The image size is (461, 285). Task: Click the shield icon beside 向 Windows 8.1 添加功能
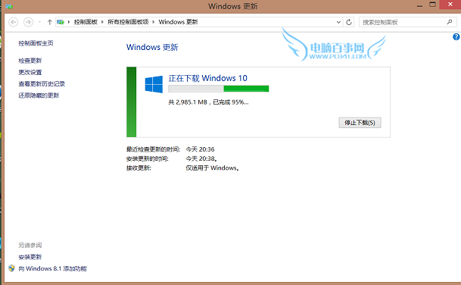11,268
